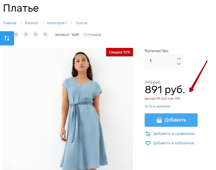This screenshot has height=170, width=216.
Task: Rate the product with the fourth star
Action: 36,34
